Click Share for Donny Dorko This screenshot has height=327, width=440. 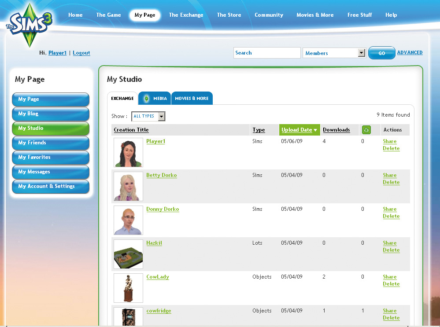[389, 209]
